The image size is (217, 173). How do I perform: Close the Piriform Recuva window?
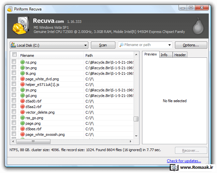click(x=202, y=8)
